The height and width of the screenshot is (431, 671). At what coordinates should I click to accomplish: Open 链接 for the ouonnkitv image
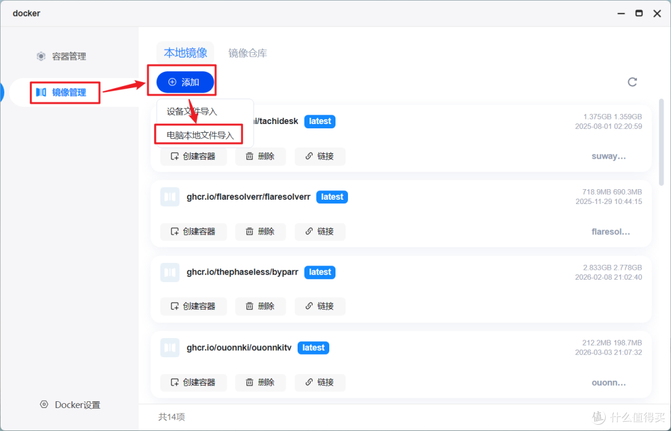[x=320, y=382]
